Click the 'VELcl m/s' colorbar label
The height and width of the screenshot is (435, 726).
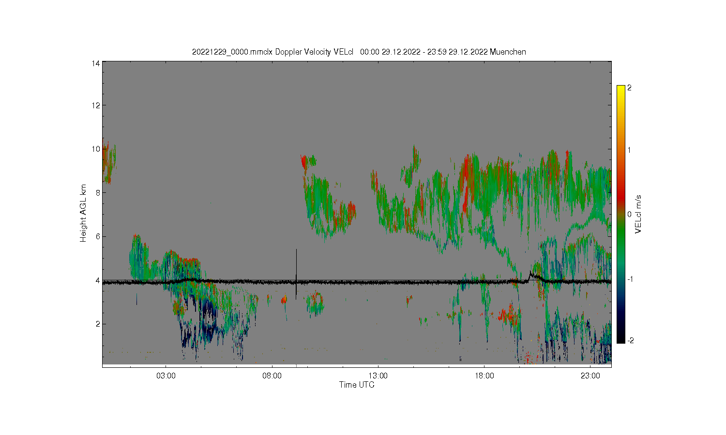click(x=639, y=214)
